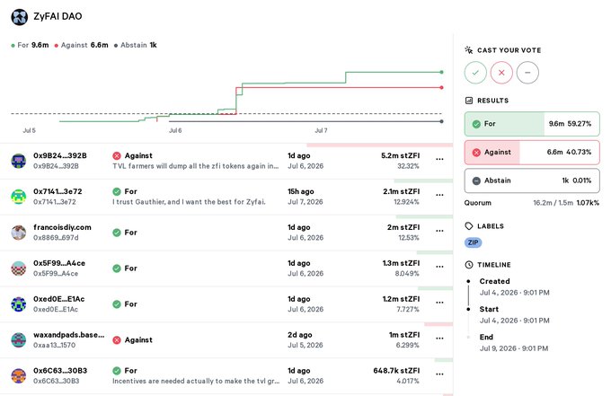Select the For result bar at 59.27%
This screenshot has width=611, height=396.
coord(532,124)
